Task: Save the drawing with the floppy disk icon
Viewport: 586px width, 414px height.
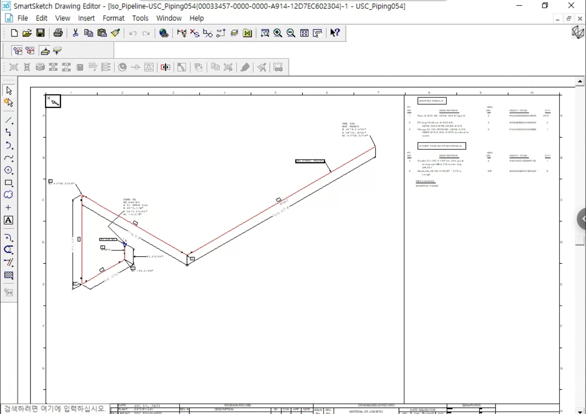Action: tap(40, 33)
